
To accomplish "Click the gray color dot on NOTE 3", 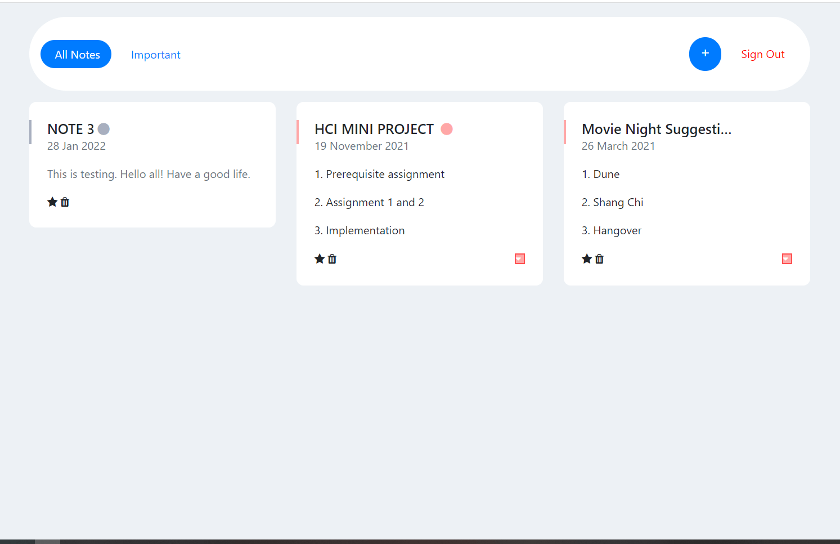I will (104, 128).
